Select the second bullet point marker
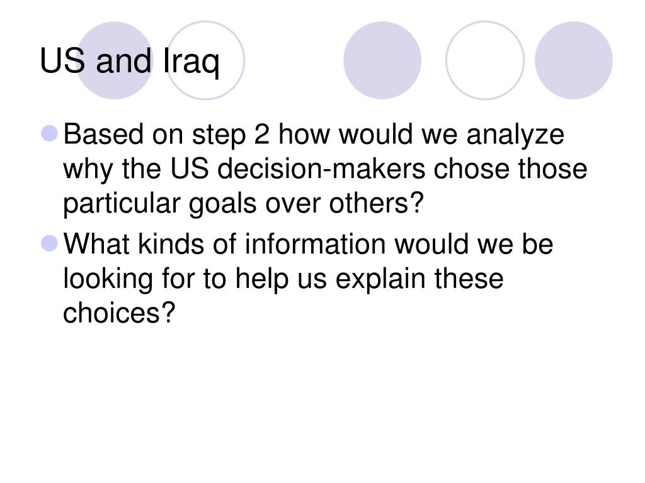The image size is (645, 483). [50, 243]
